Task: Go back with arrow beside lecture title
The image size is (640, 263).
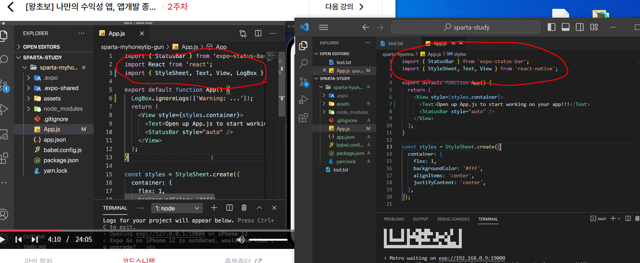Action: click(10, 6)
